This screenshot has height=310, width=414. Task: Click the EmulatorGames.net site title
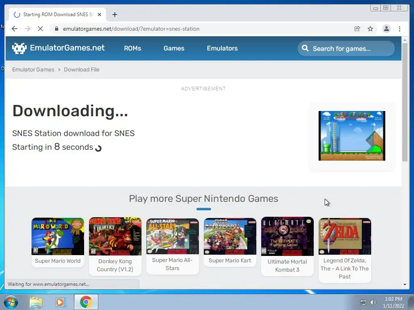click(x=68, y=48)
